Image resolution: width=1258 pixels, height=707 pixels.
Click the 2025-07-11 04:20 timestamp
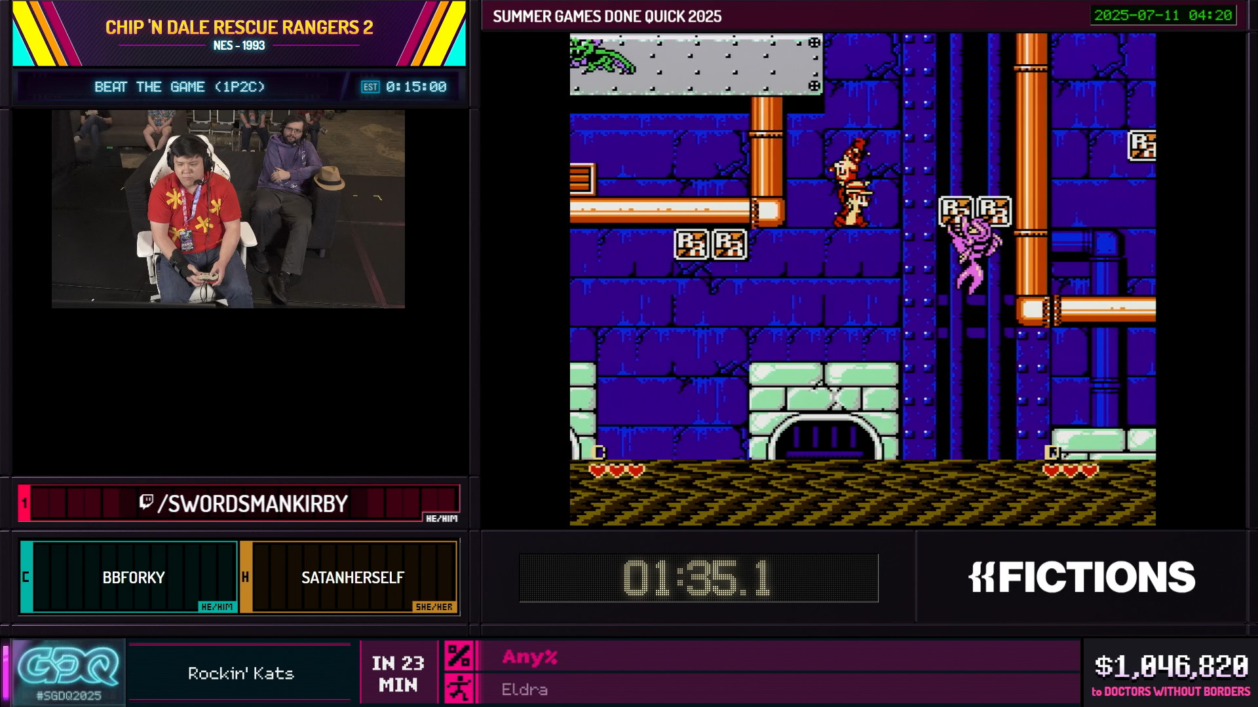(x=1163, y=15)
